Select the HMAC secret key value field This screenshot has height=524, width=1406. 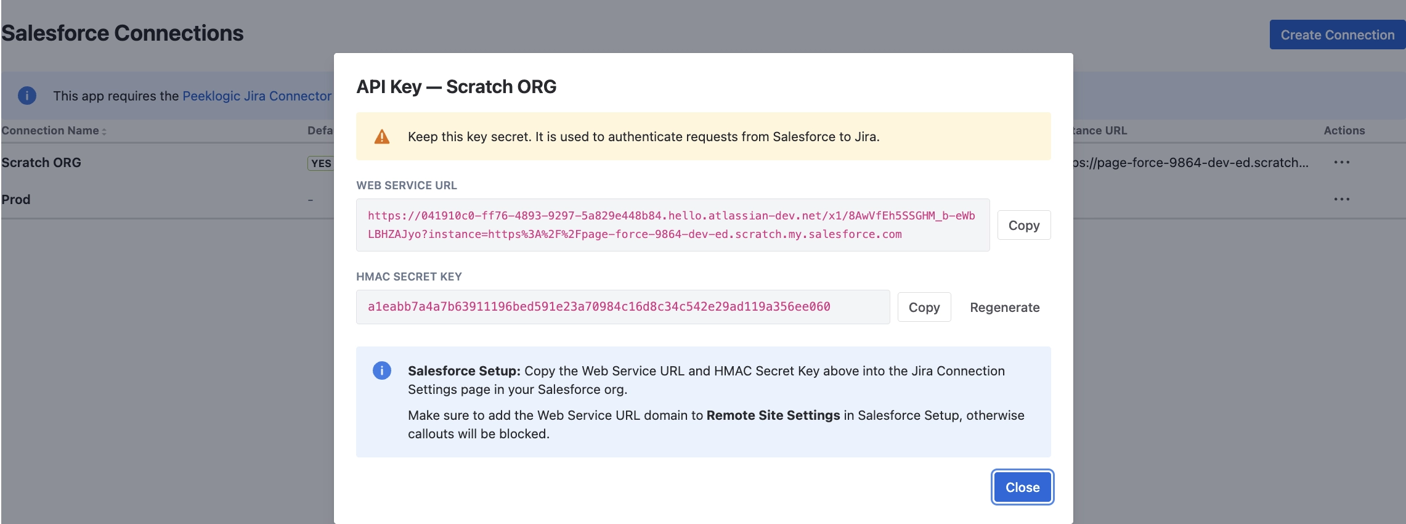[623, 307]
